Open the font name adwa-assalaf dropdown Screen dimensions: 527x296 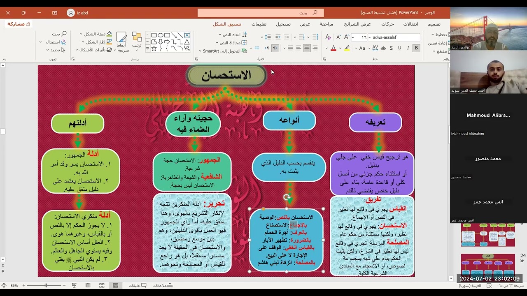pyautogui.click(x=369, y=37)
